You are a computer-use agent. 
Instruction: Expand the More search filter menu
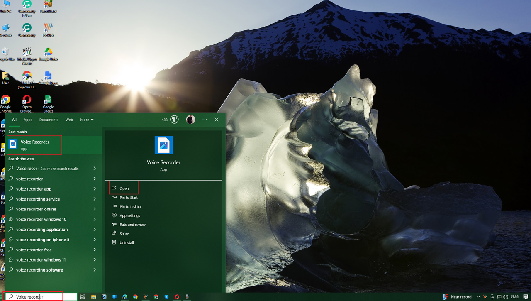tap(86, 120)
